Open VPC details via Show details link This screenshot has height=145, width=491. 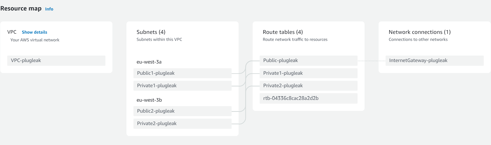pos(34,32)
